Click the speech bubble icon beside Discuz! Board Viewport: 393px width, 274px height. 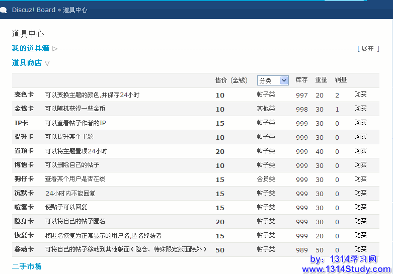pos(4,10)
